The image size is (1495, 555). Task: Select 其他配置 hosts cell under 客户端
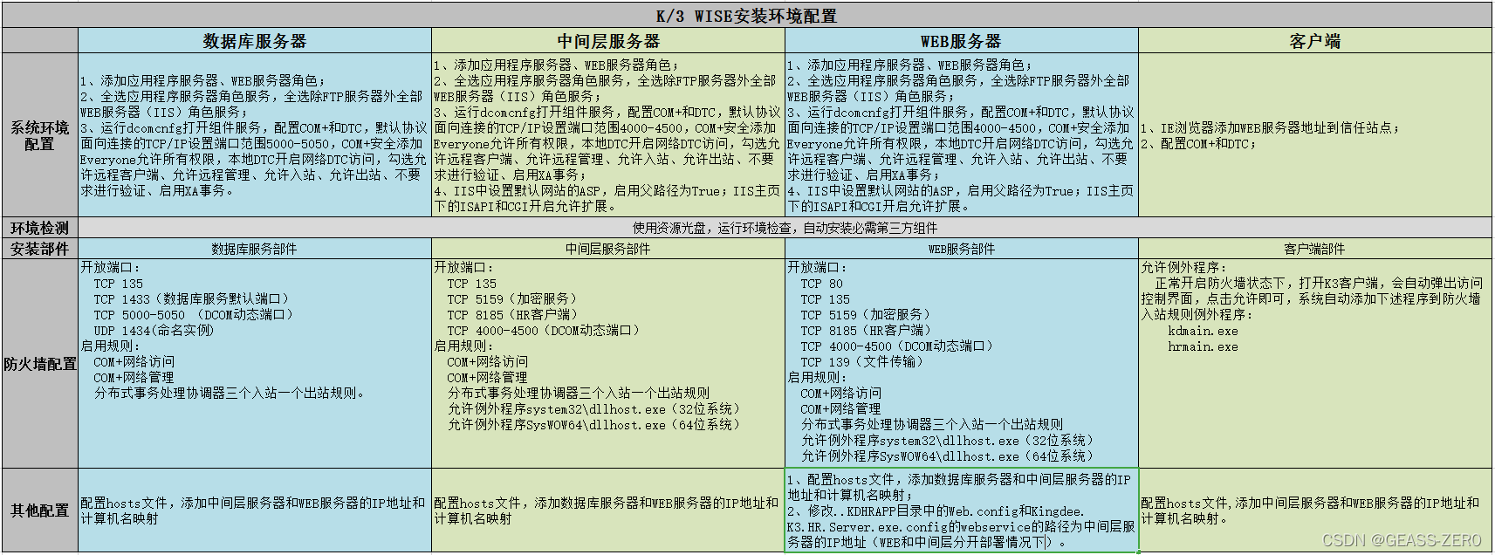point(1314,510)
